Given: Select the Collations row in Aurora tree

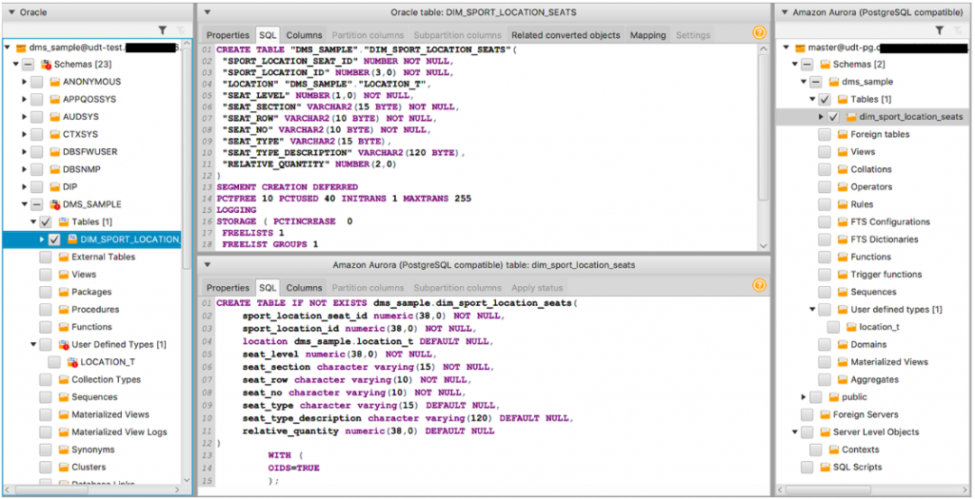Looking at the screenshot, I should coord(873,169).
